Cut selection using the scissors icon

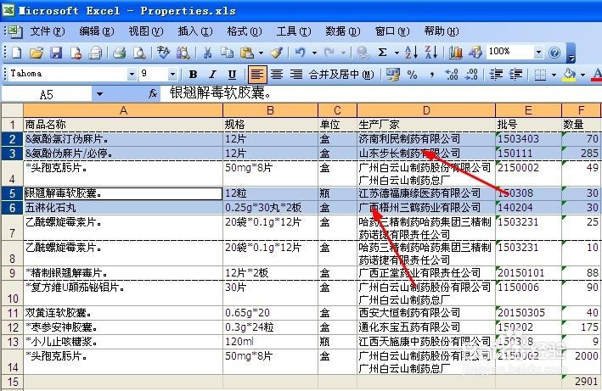point(208,53)
